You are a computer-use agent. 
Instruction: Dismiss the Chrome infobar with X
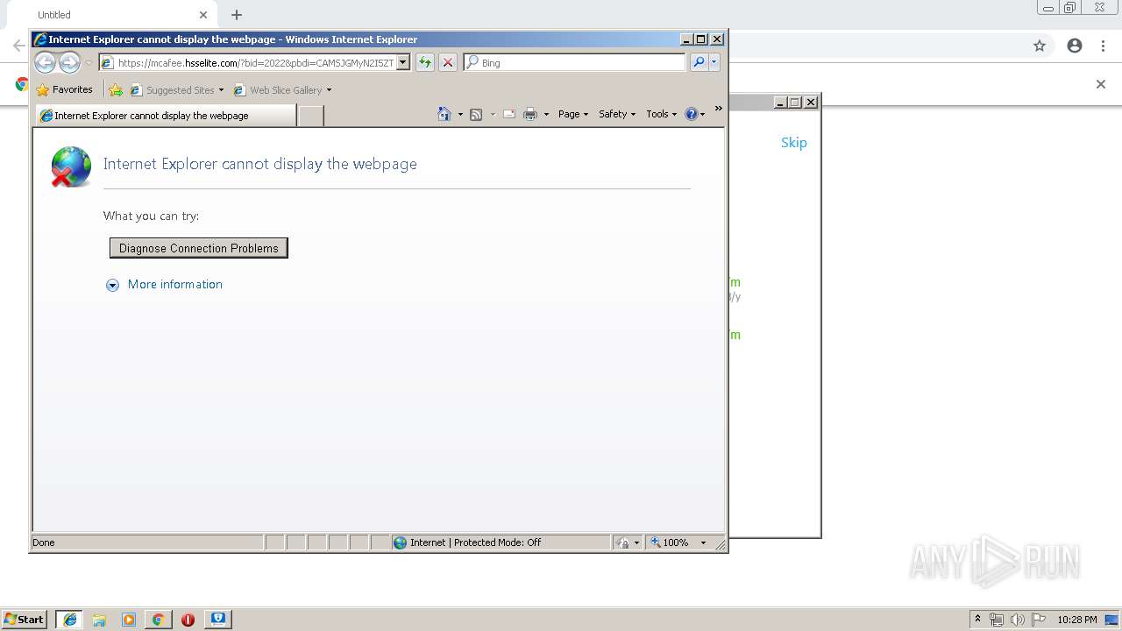click(1101, 84)
